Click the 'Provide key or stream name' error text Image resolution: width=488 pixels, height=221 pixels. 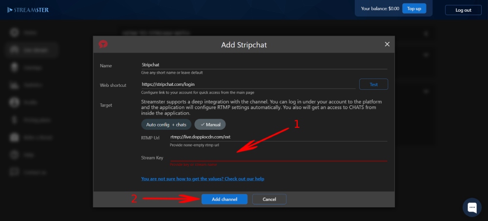coord(193,165)
